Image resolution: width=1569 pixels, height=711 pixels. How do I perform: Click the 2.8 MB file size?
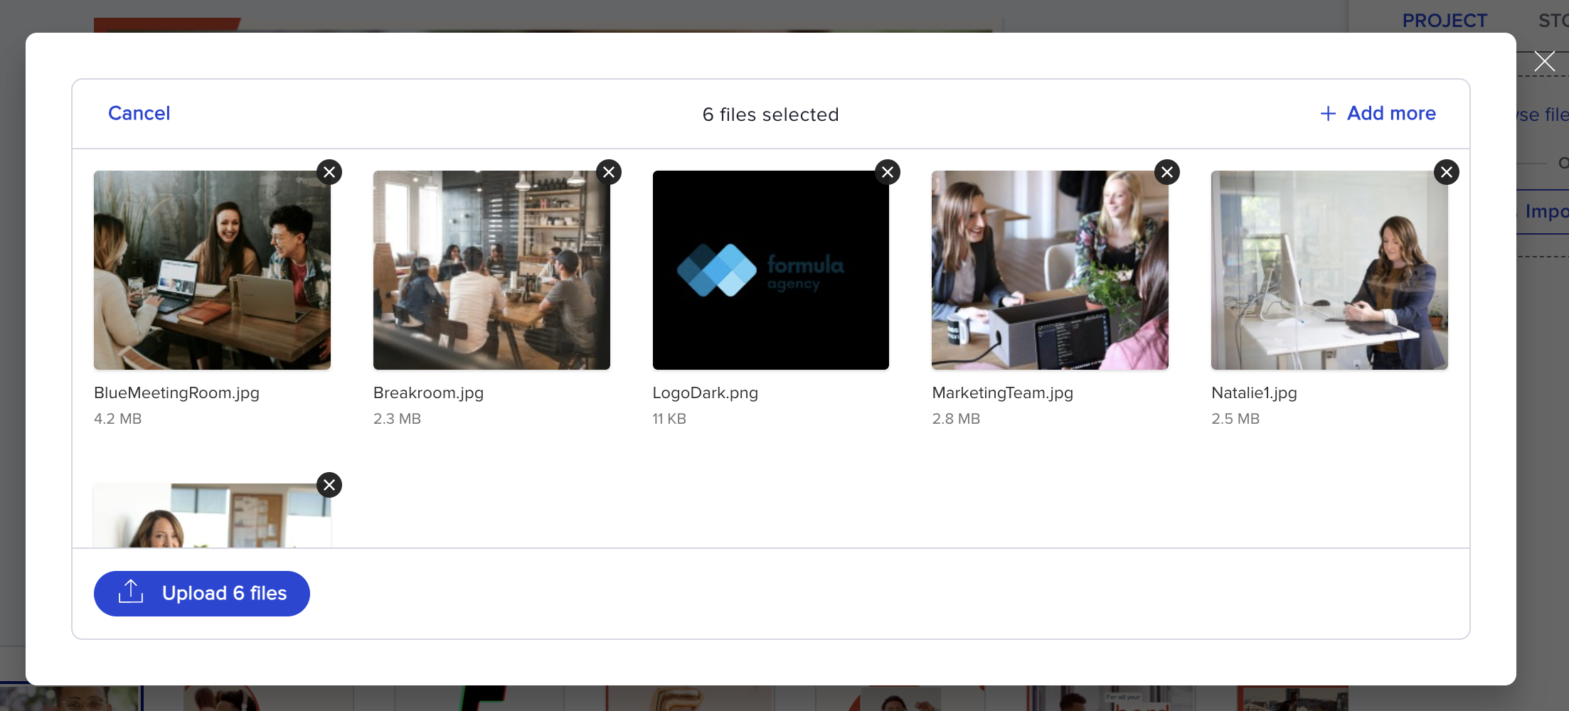pyautogui.click(x=956, y=419)
